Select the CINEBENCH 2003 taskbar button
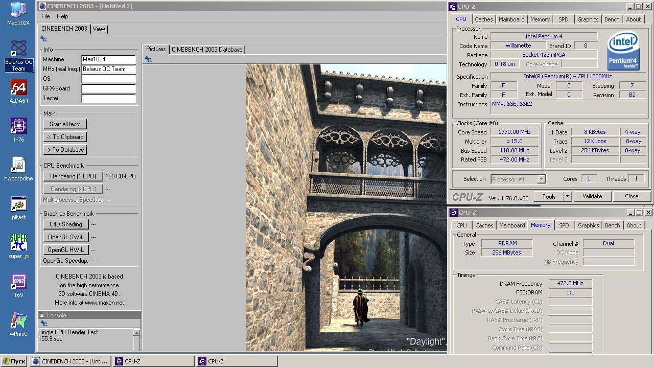This screenshot has height=368, width=654. (71, 361)
